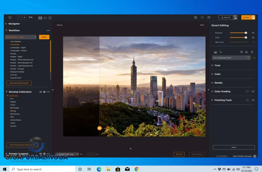Switch Develop Collections to list view
This screenshot has width=262, height=172.
pyautogui.click(x=44, y=92)
